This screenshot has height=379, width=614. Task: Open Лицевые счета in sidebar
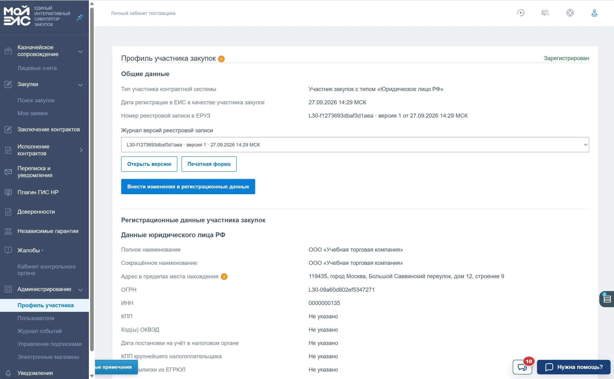(37, 68)
